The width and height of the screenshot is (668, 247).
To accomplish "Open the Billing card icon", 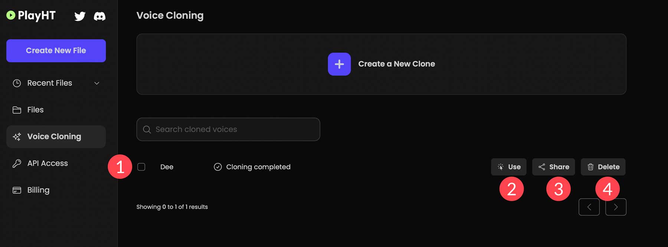I will click(16, 190).
